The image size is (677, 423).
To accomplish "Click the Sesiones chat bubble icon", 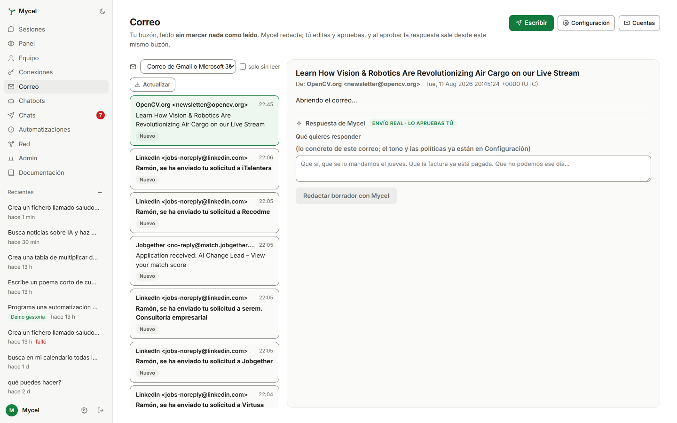I will click(11, 29).
